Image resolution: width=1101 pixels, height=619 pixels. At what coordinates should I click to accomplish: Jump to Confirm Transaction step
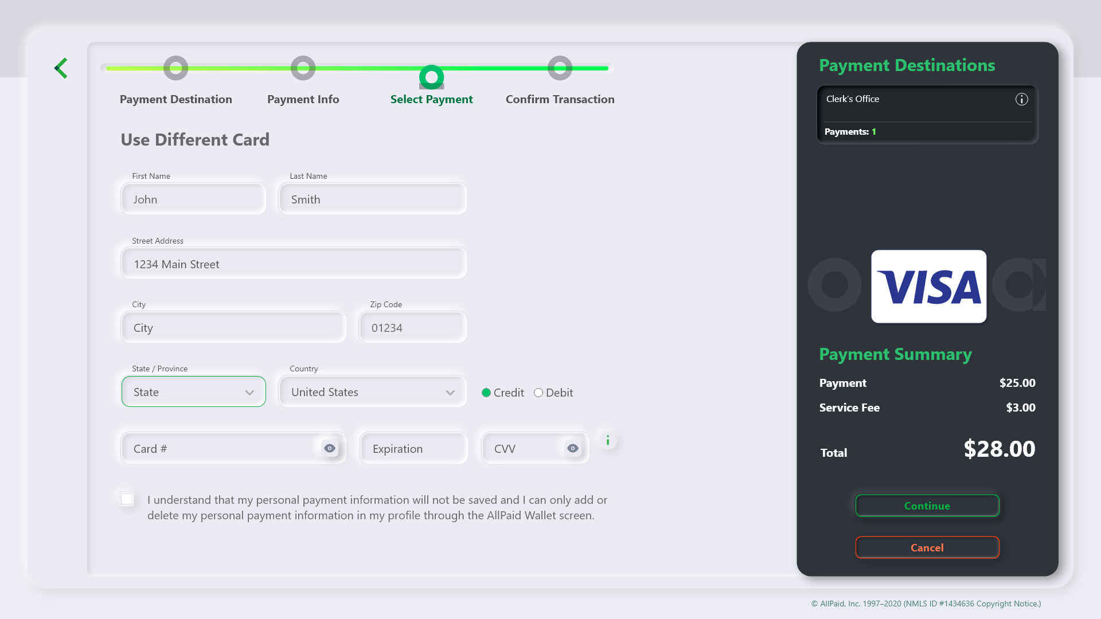click(x=560, y=68)
